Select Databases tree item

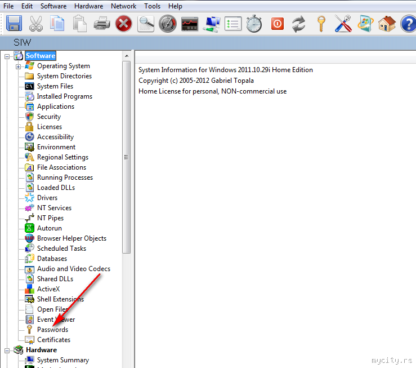(52, 259)
